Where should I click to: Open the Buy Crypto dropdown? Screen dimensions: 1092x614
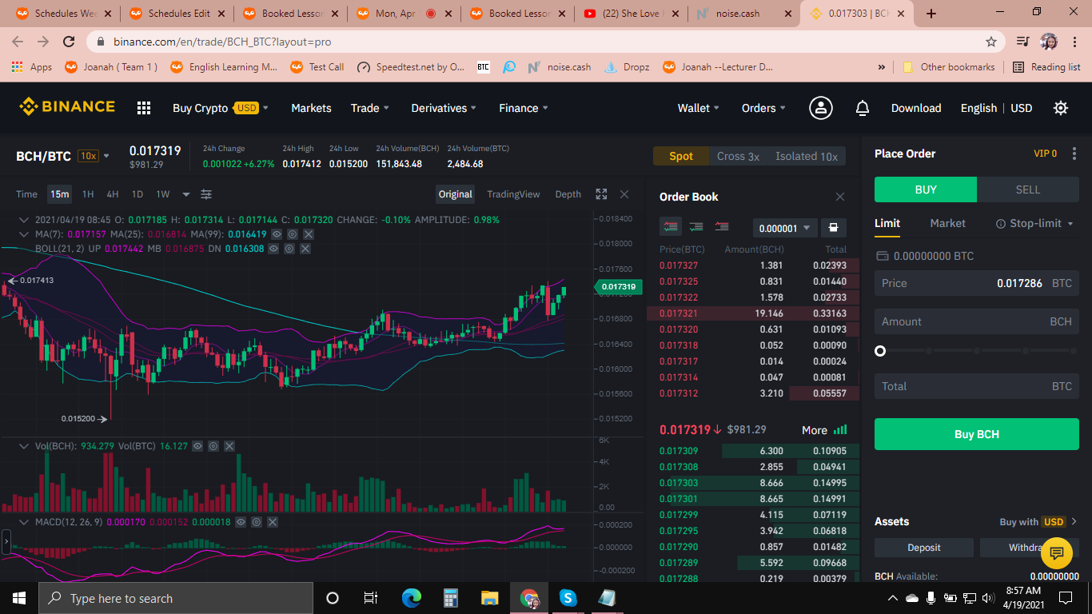click(221, 108)
